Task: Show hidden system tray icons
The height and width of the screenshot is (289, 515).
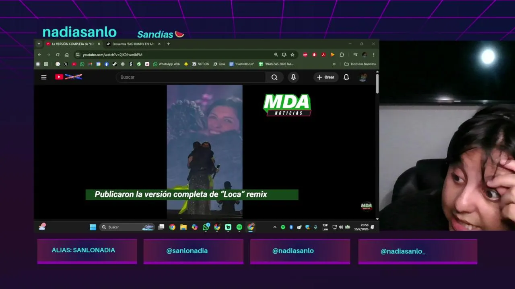Action: [x=275, y=227]
